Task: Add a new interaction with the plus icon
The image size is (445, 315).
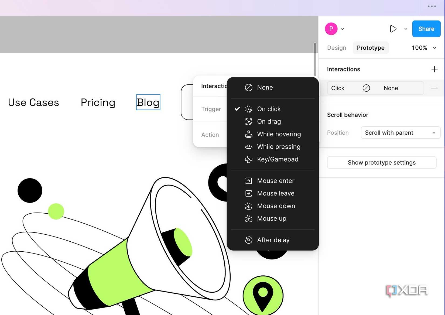Action: pos(434,69)
